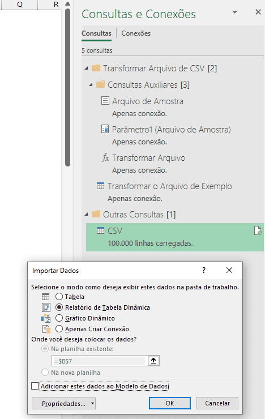265x419 pixels.
Task: Select the Tabela radio option
Action: [59, 297]
